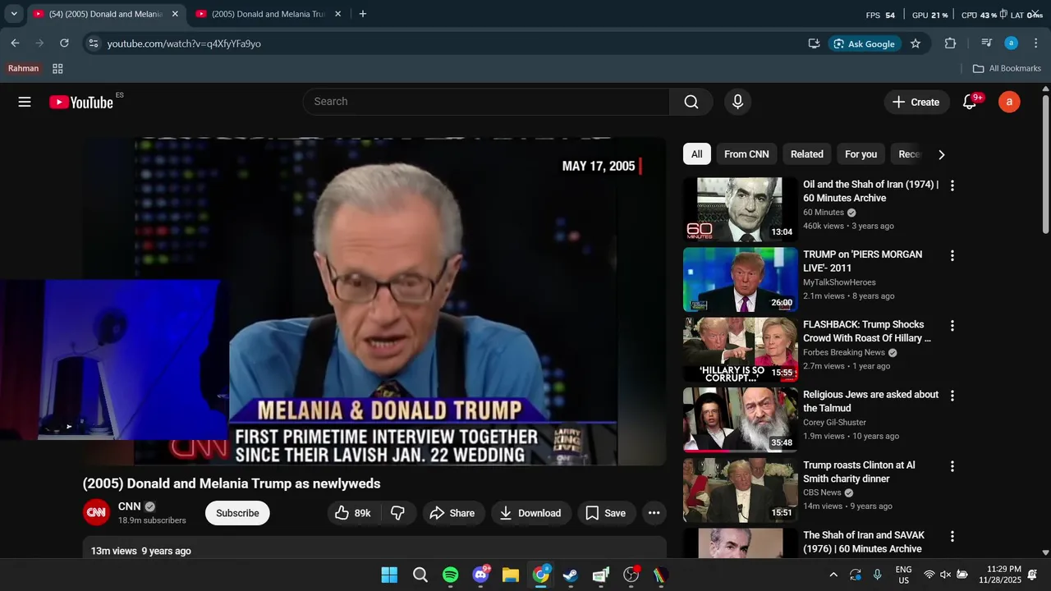Open options for Oil and the Shah video
Image resolution: width=1051 pixels, height=591 pixels.
(x=952, y=186)
